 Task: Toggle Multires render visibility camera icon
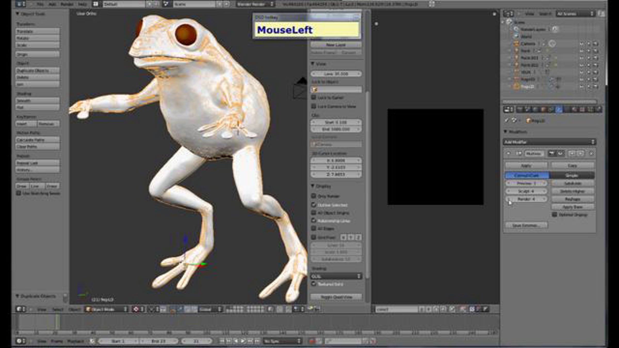pyautogui.click(x=552, y=153)
